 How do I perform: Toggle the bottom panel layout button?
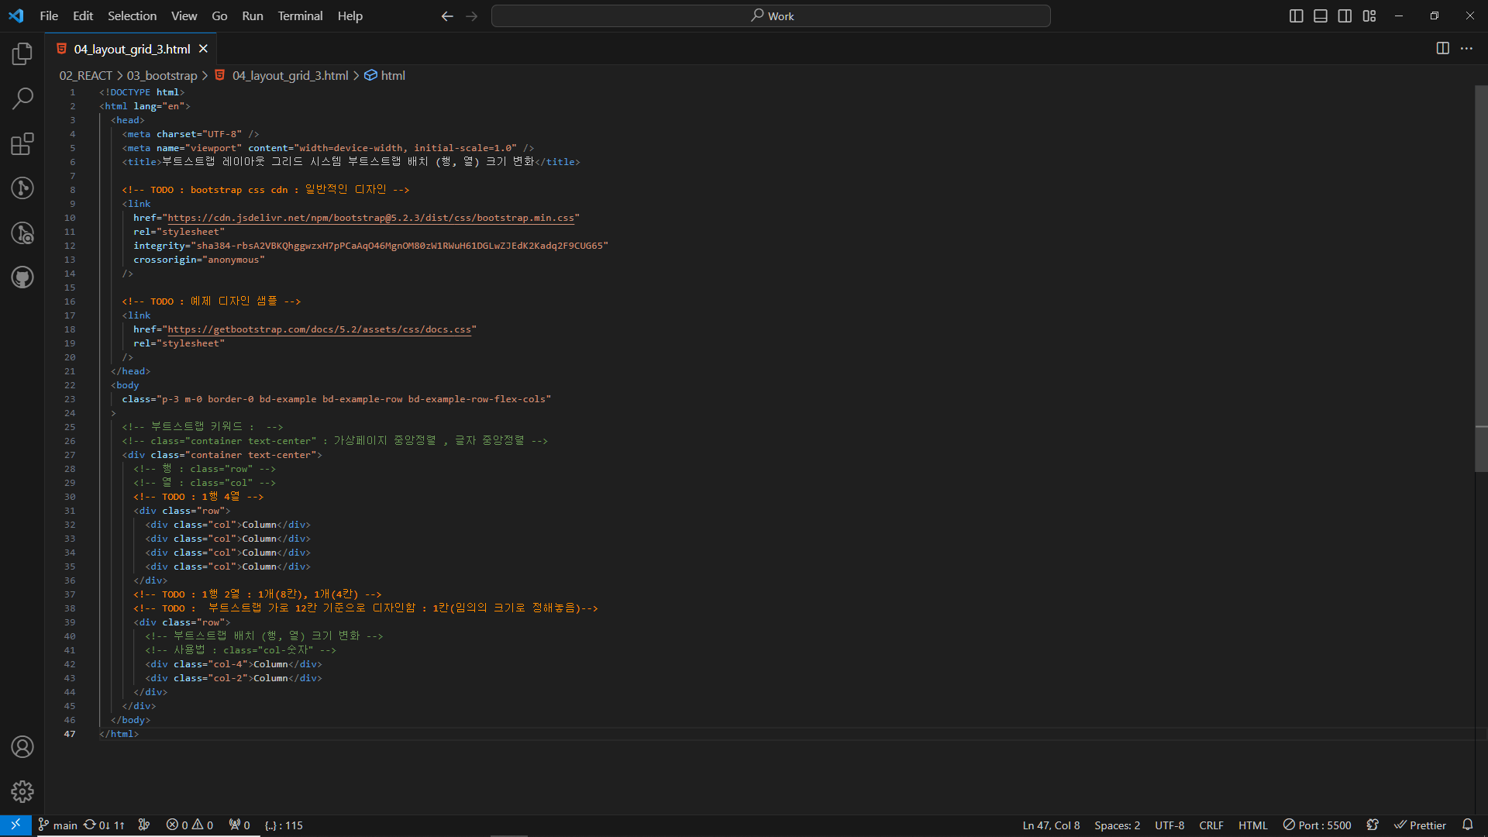(x=1321, y=16)
